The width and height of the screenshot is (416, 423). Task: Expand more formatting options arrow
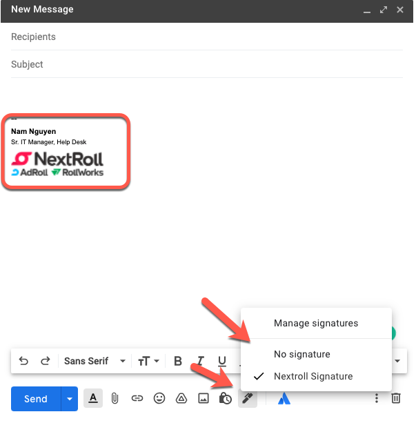[x=397, y=361]
